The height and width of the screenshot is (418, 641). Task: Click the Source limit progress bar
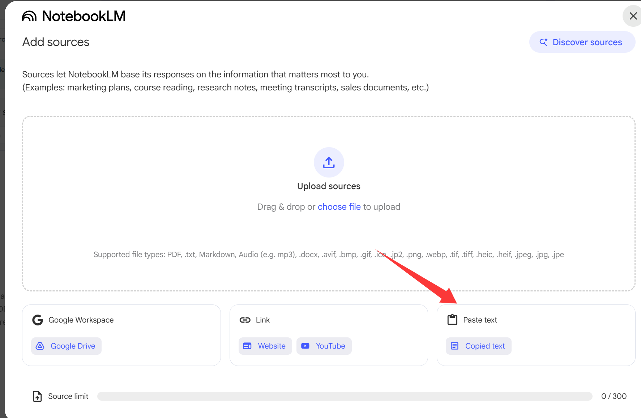345,396
